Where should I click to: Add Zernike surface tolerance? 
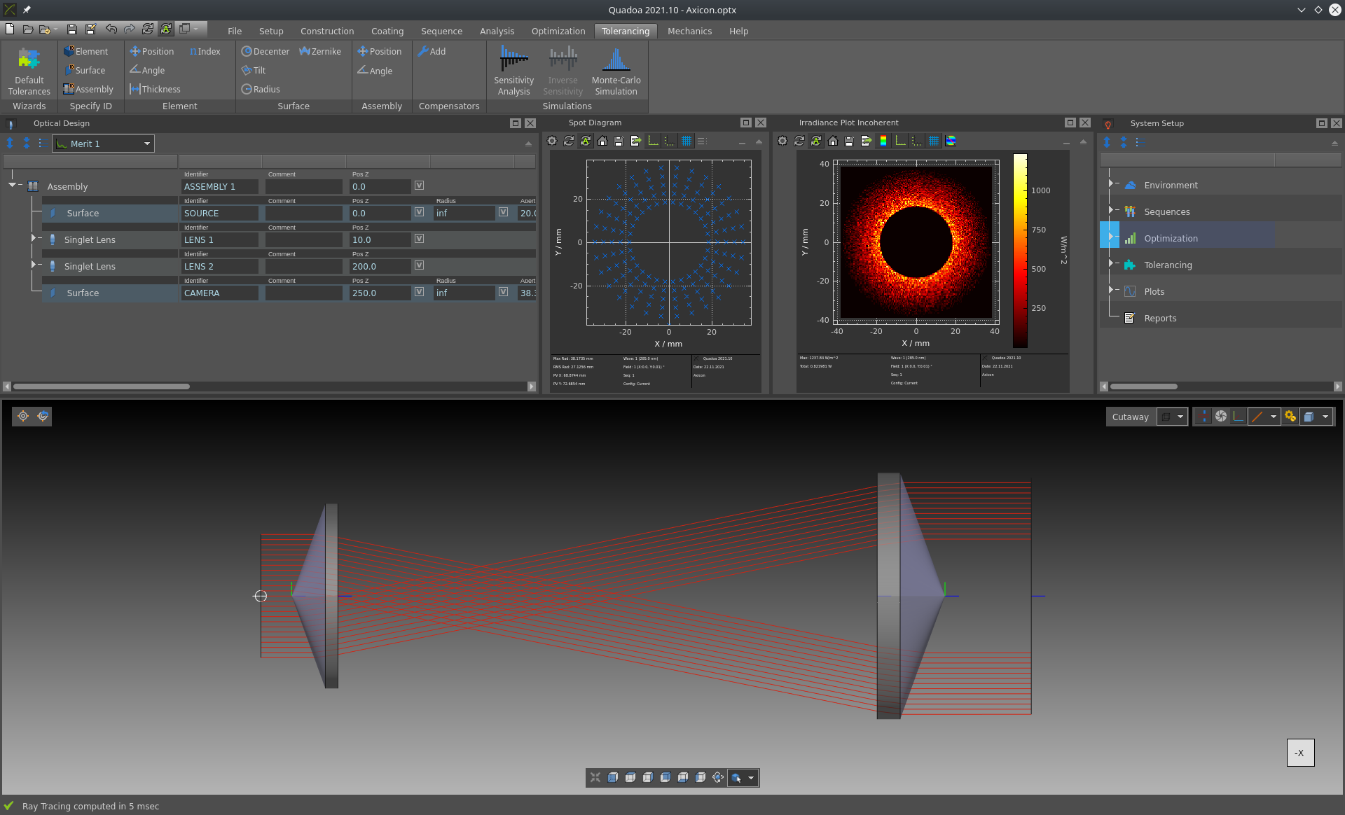click(x=320, y=52)
